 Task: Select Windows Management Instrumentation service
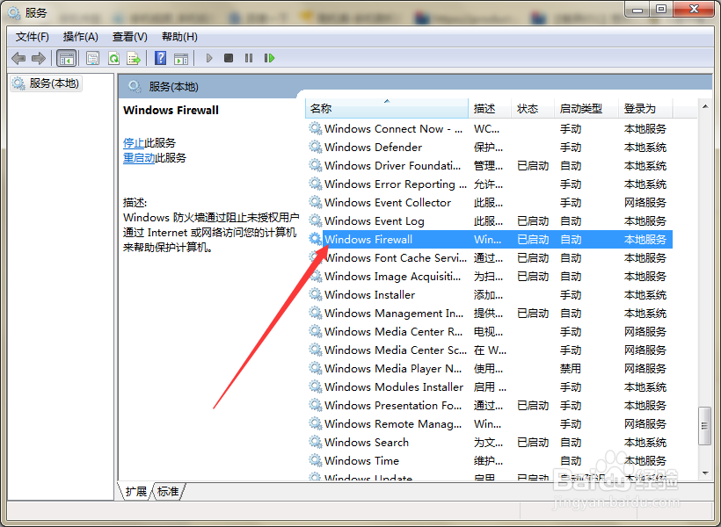490,313
